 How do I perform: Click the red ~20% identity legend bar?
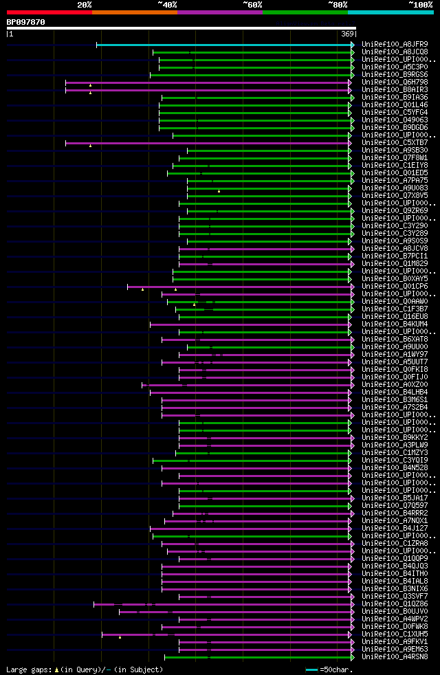pos(49,12)
